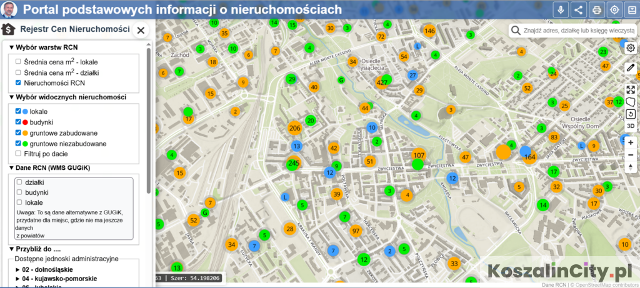
Task: Zoom in with the plus button
Action: (x=631, y=142)
